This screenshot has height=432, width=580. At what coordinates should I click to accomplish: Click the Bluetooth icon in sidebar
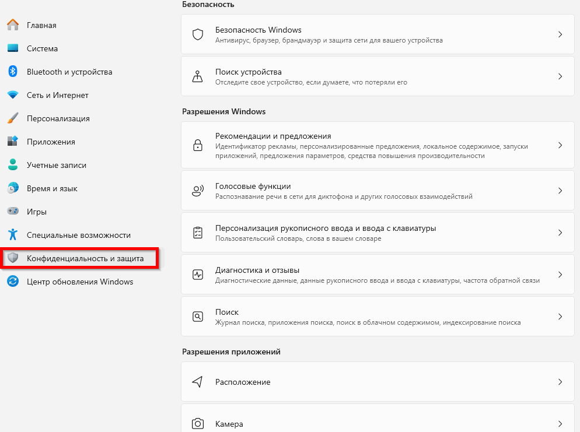click(13, 72)
